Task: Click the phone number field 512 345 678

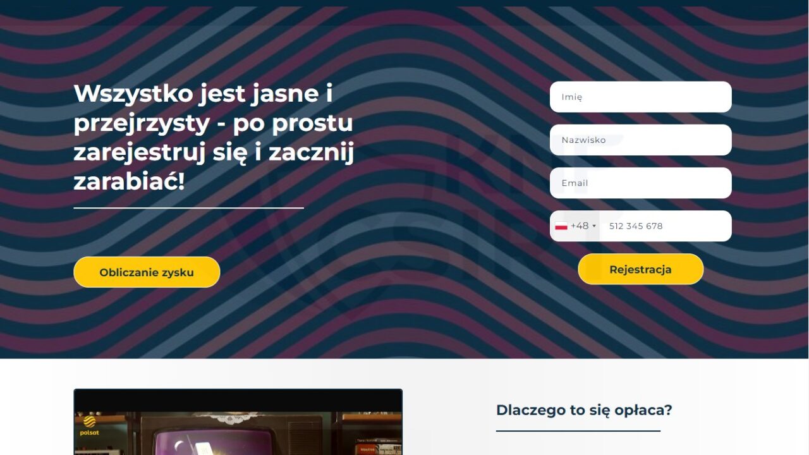Action: (x=665, y=226)
